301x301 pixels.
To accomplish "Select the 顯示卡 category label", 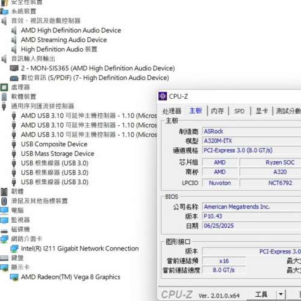I will [x=20, y=267].
